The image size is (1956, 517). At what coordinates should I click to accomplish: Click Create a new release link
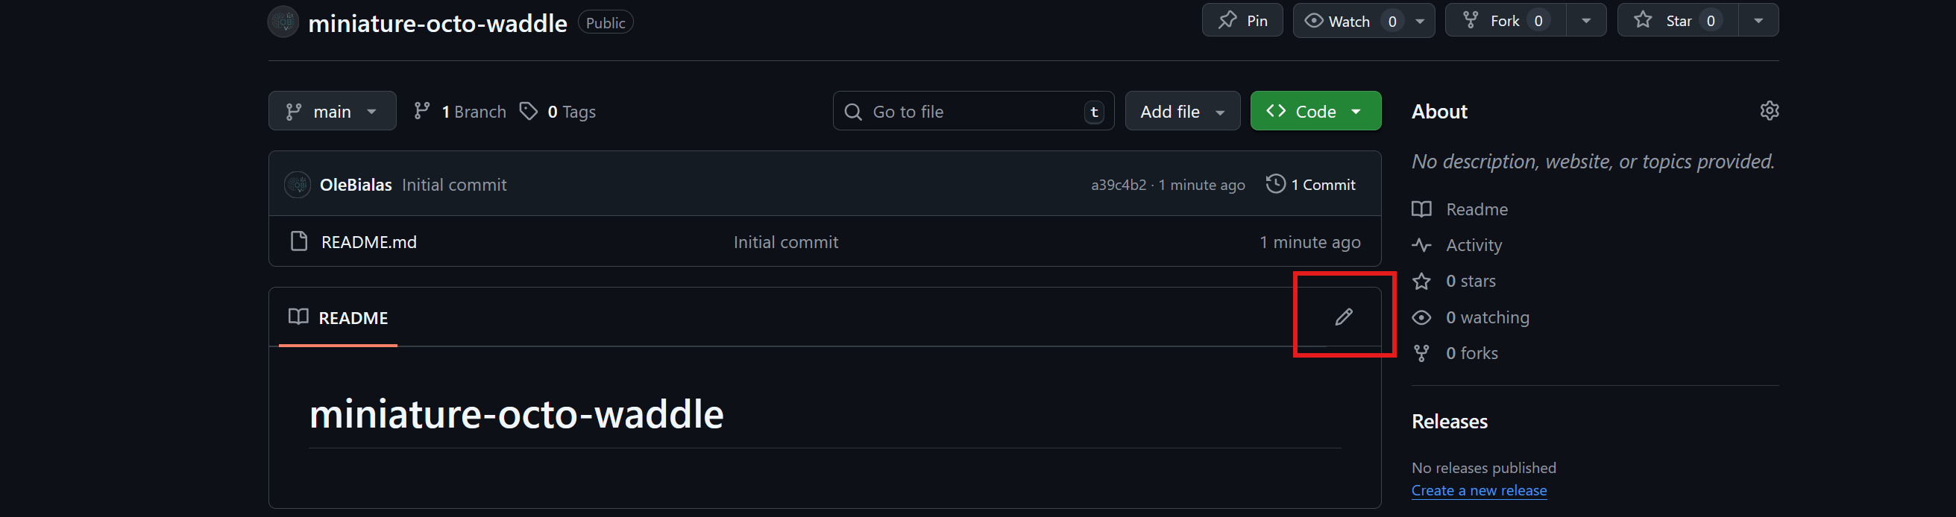[1479, 490]
